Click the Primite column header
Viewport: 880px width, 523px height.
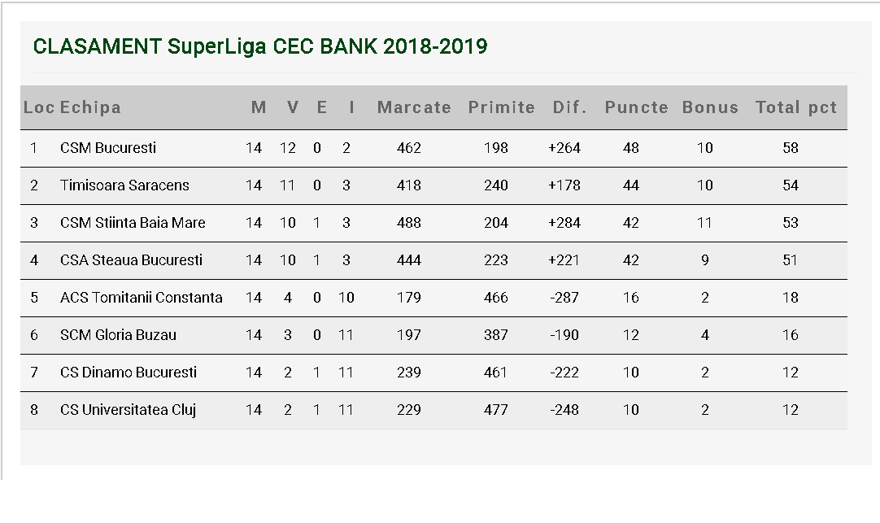[501, 107]
